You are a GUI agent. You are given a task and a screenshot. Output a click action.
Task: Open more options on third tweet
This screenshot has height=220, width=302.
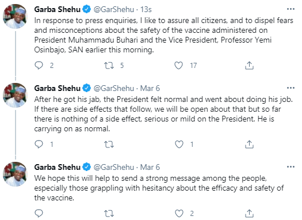coord(290,167)
